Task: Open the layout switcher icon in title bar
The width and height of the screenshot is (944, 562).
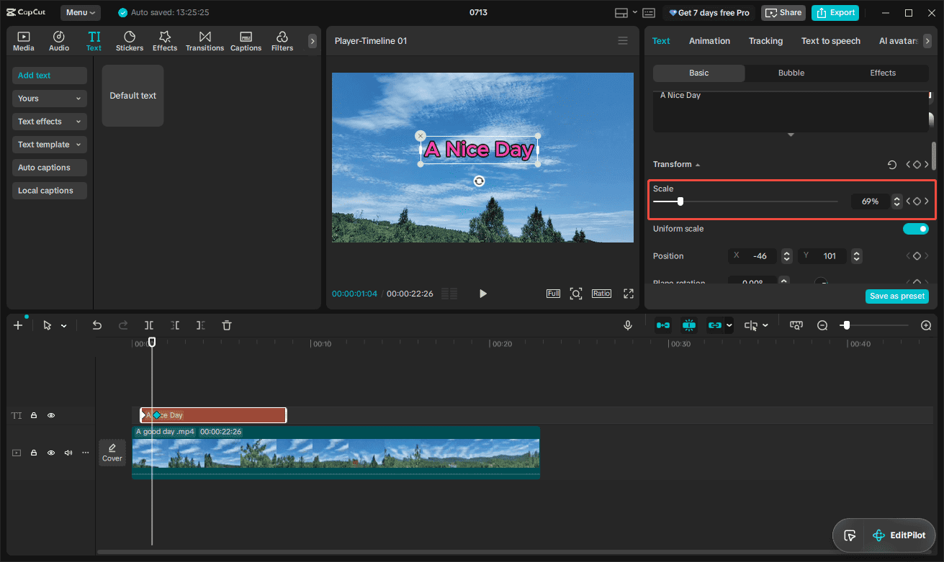Action: click(x=621, y=13)
